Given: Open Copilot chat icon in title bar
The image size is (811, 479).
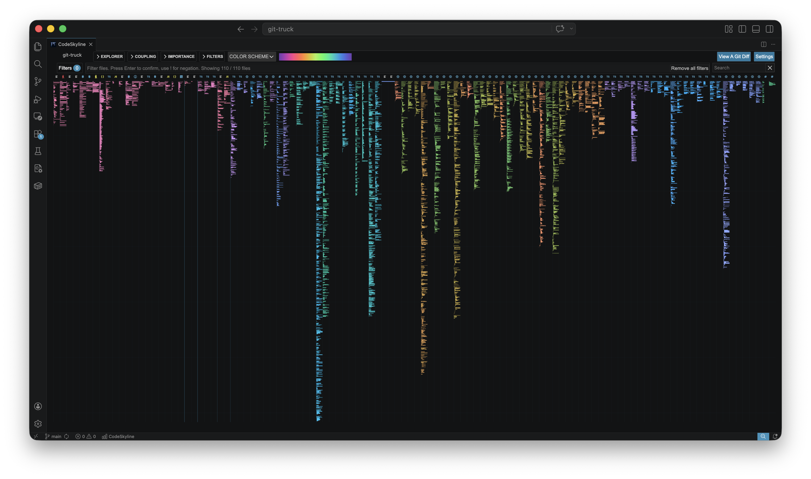Looking at the screenshot, I should (560, 29).
